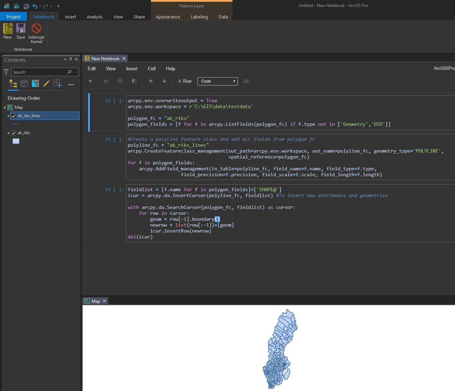This screenshot has height=391, width=455.
Task: Switch to the ribbon Insert tab
Action: (x=70, y=17)
